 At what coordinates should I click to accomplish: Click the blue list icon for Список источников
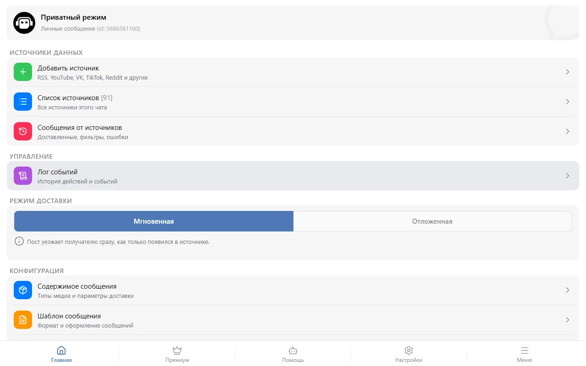point(23,102)
